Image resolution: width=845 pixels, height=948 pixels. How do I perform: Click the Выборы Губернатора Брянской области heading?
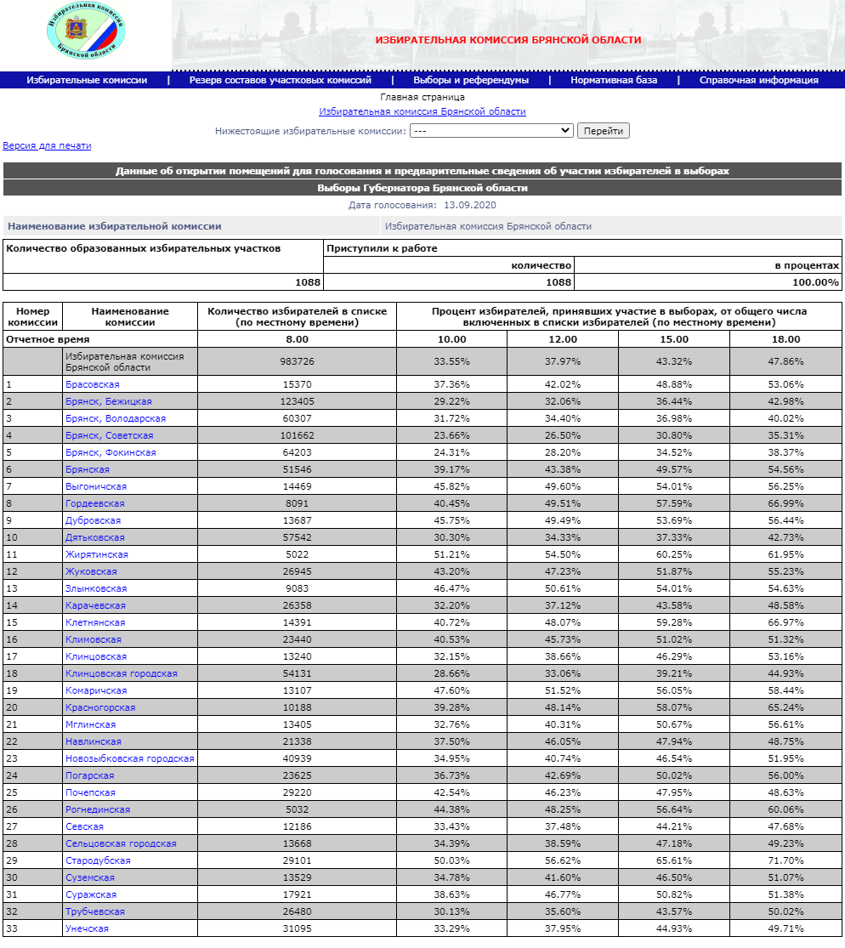[422, 188]
